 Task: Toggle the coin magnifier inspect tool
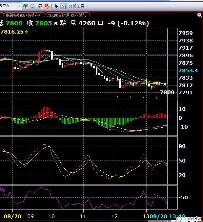click(x=64, y=6)
